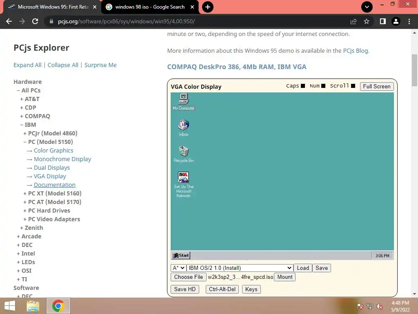Open the browser side panel

tap(383, 21)
